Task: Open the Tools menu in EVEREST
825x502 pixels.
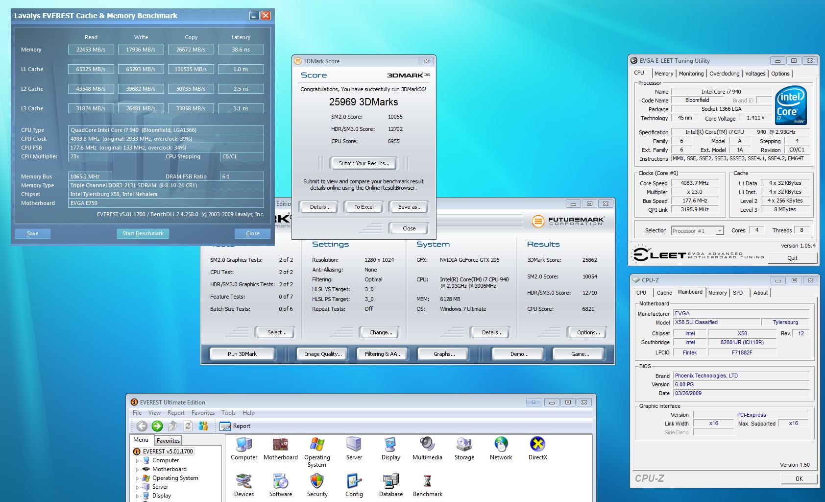Action: click(228, 413)
